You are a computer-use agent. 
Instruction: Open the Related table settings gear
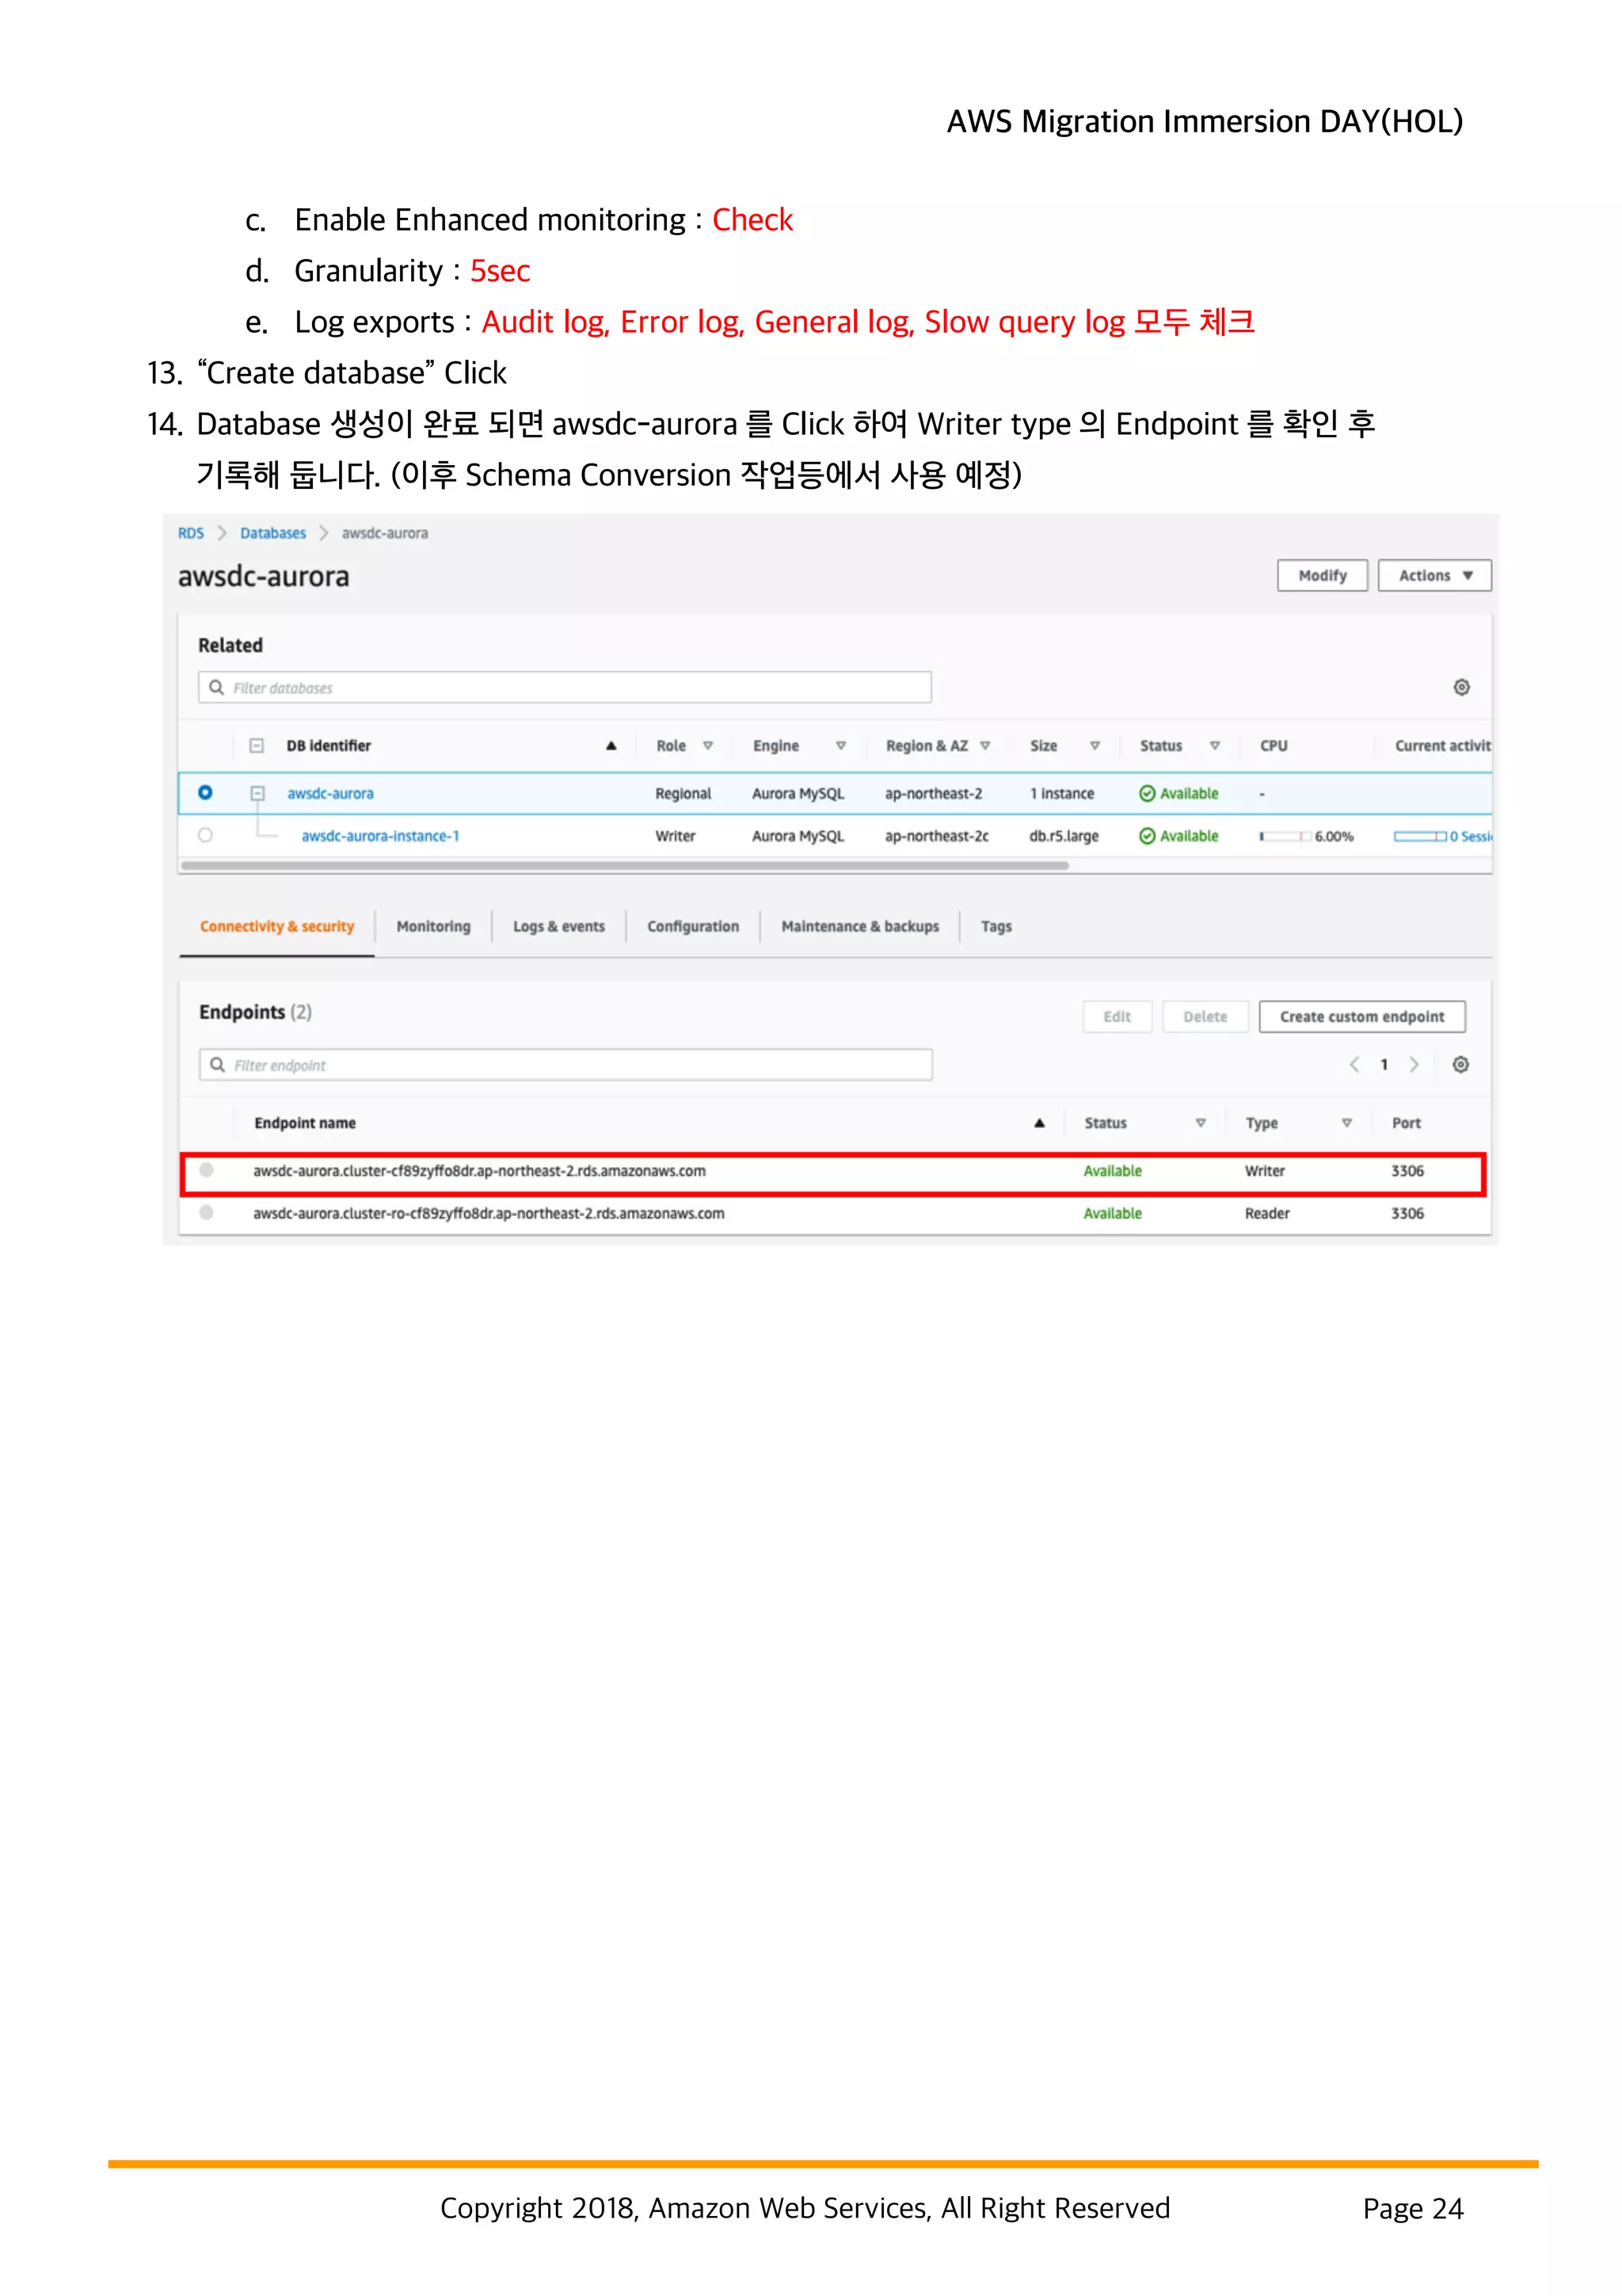(1461, 687)
